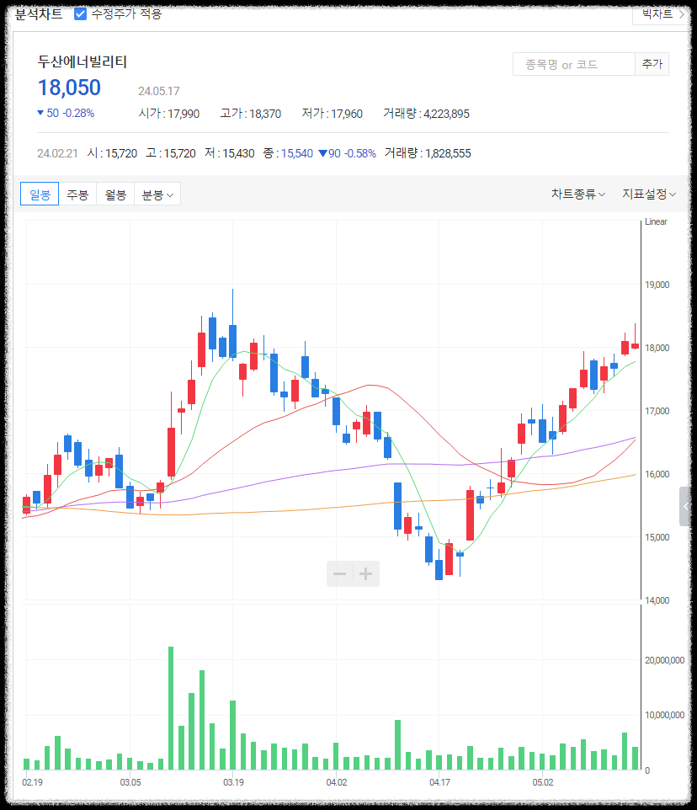The width and height of the screenshot is (697, 810).
Task: Click the 분석차트 heading
Action: [x=39, y=14]
